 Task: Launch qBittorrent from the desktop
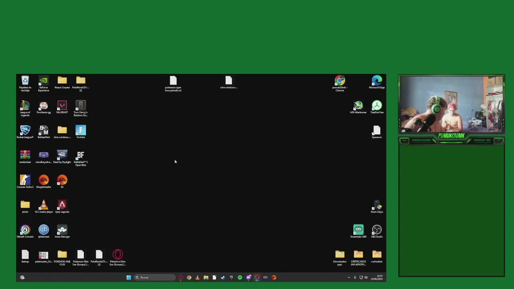[x=43, y=232]
